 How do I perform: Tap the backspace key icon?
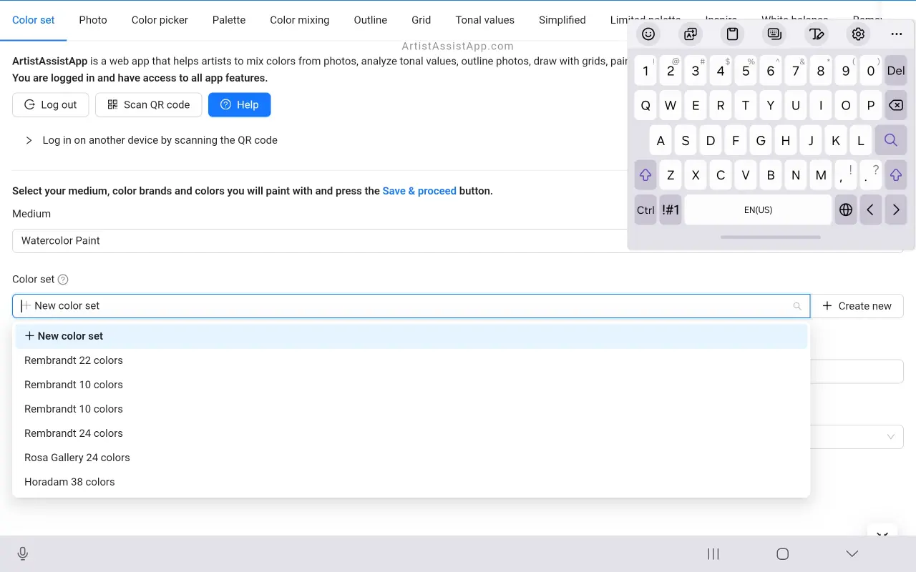coord(896,105)
